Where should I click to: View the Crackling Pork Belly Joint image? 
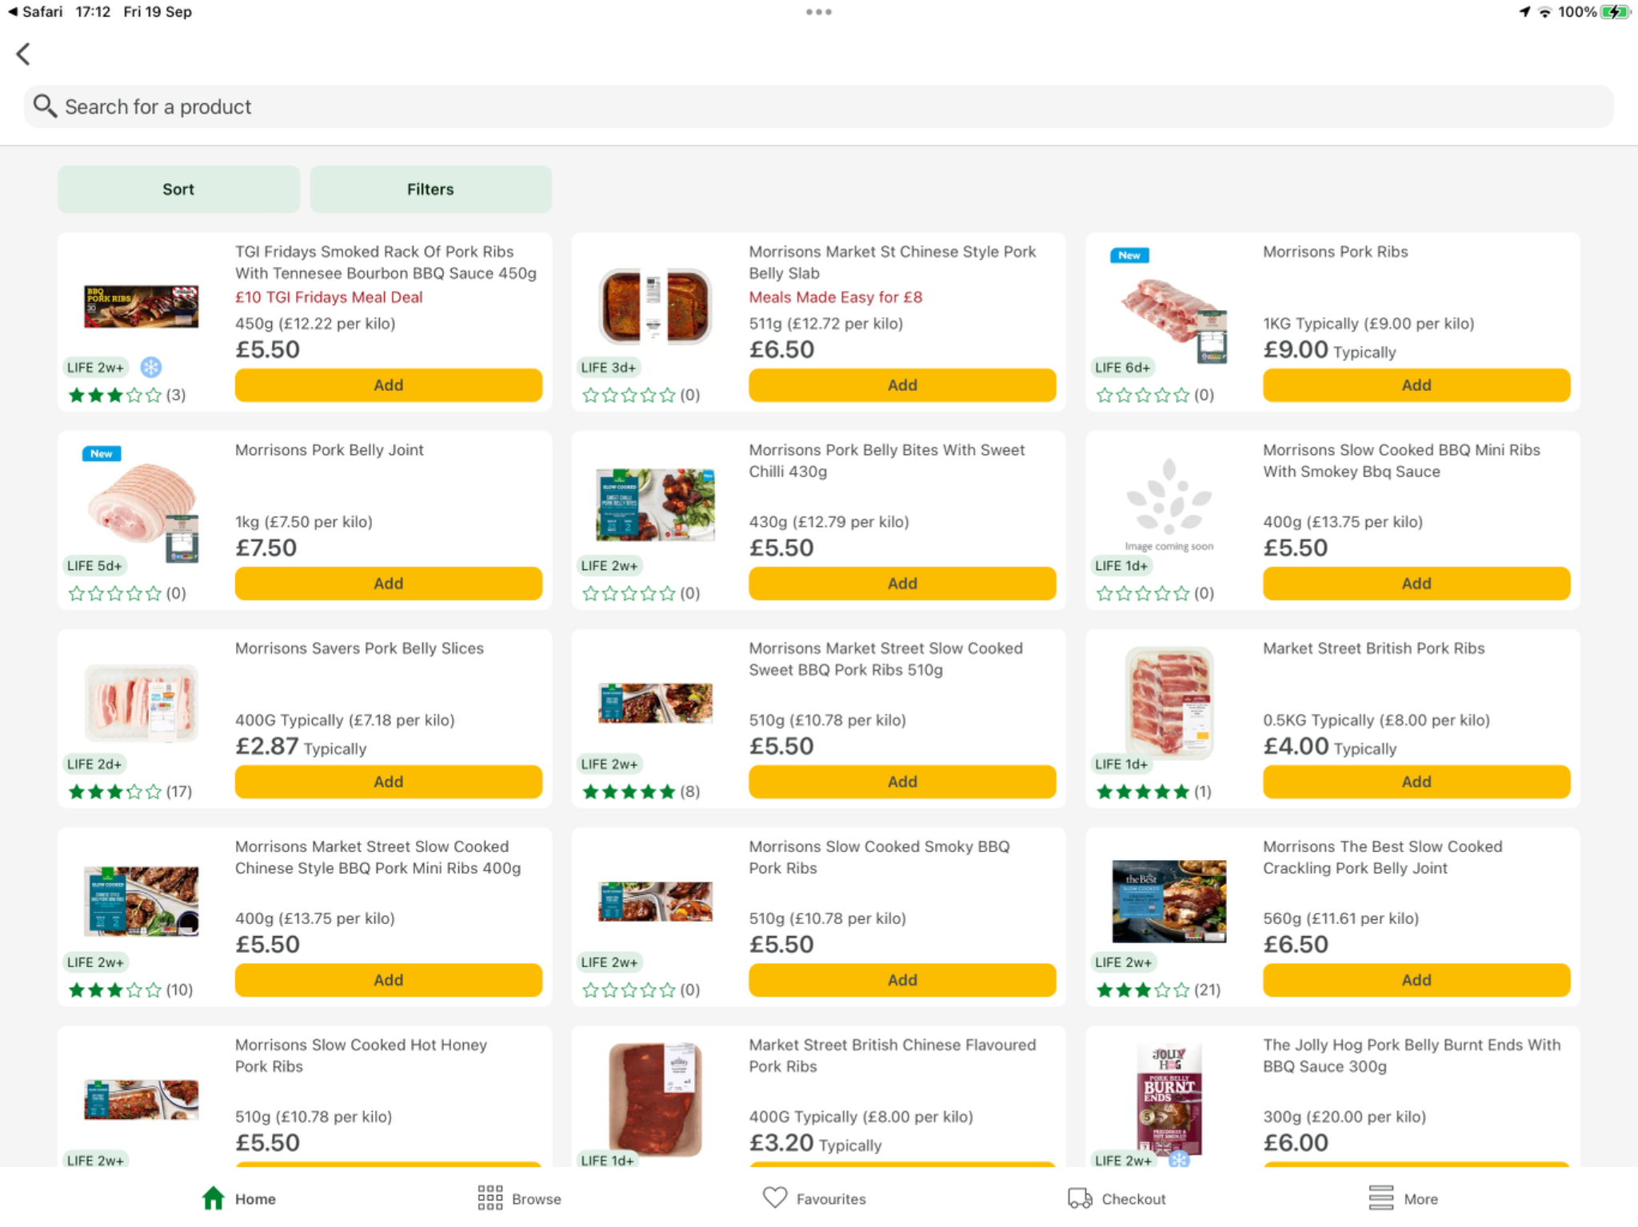(1169, 901)
